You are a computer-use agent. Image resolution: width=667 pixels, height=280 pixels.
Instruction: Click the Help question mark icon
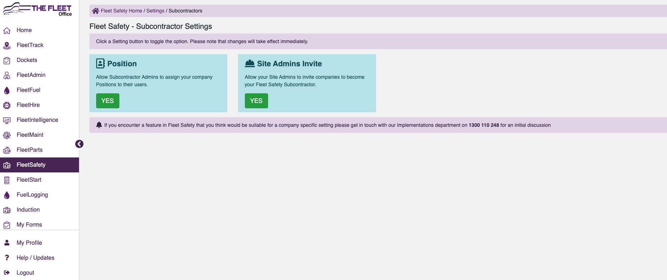[x=7, y=258]
